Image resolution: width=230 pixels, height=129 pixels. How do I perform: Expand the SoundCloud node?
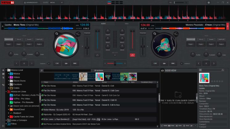(x=9, y=109)
